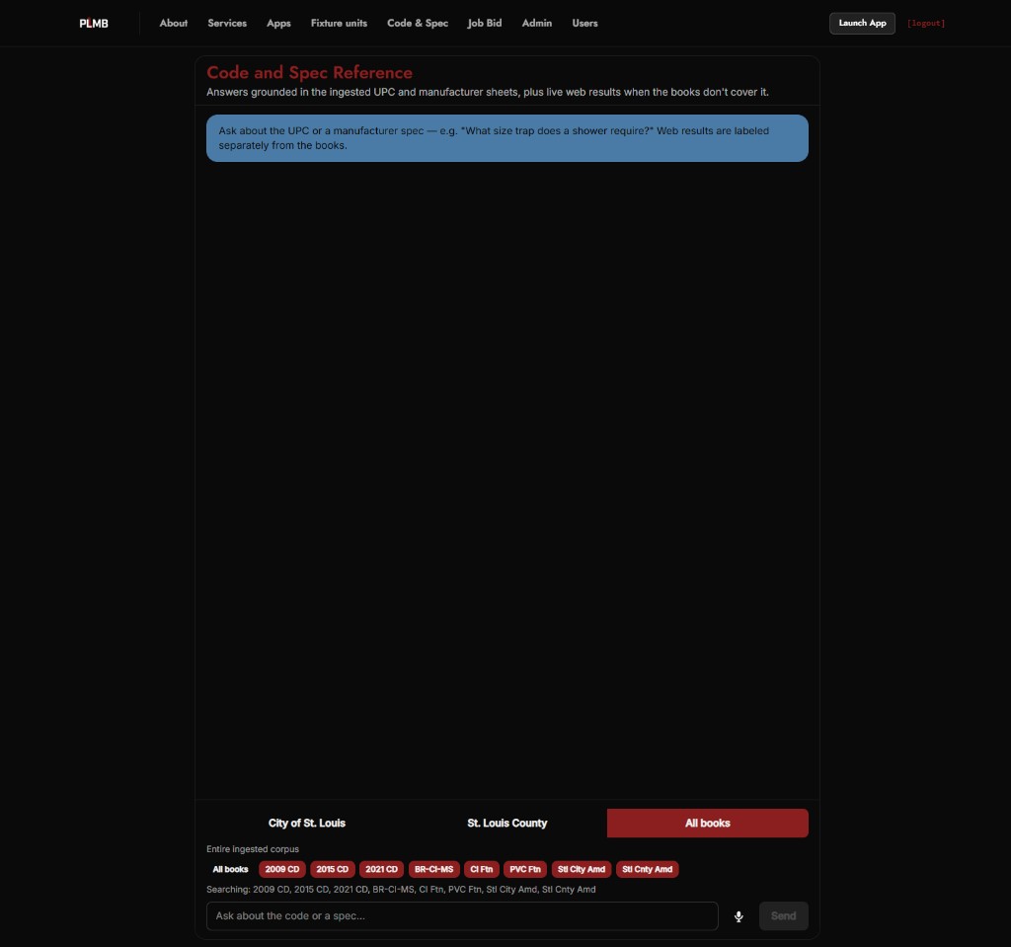Open the Admin nav item

click(x=536, y=24)
